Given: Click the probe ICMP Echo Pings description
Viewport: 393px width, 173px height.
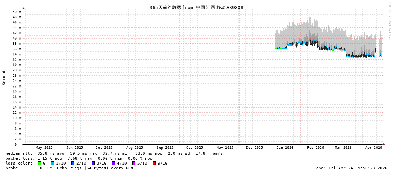Looking at the screenshot, I should point(85,168).
